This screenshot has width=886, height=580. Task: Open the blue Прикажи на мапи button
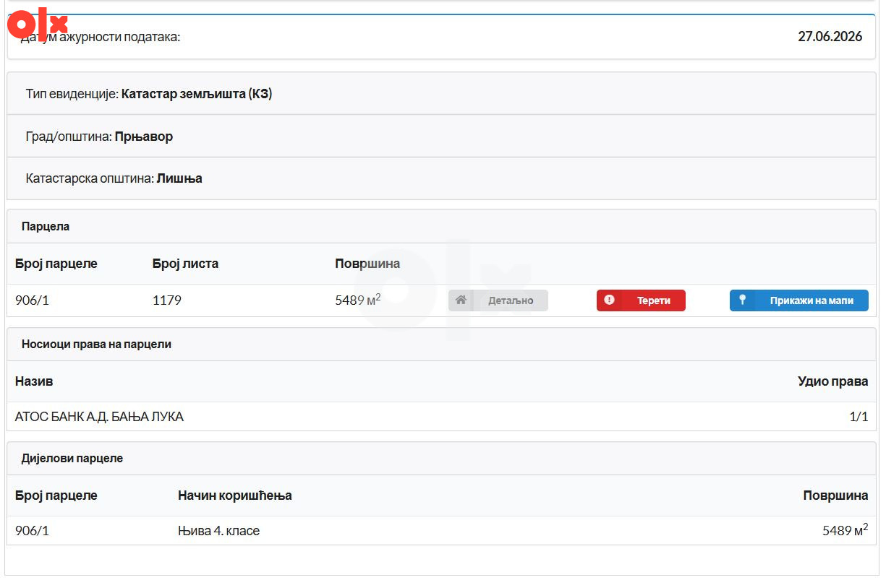coord(799,300)
